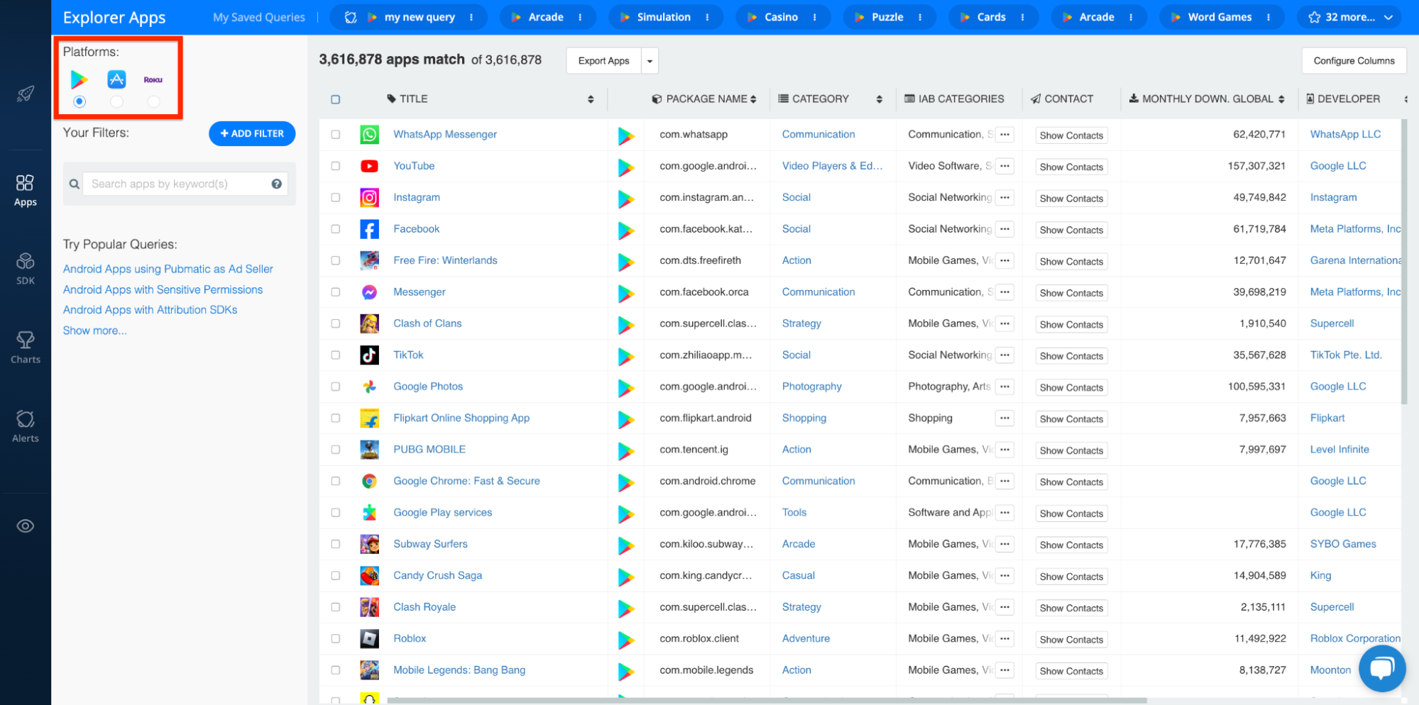
Task: Open the Export Apps dropdown arrow
Action: coord(650,61)
